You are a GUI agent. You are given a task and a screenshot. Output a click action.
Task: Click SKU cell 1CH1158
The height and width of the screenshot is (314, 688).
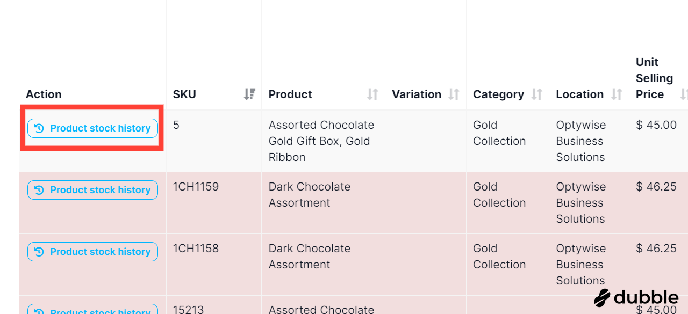point(196,249)
